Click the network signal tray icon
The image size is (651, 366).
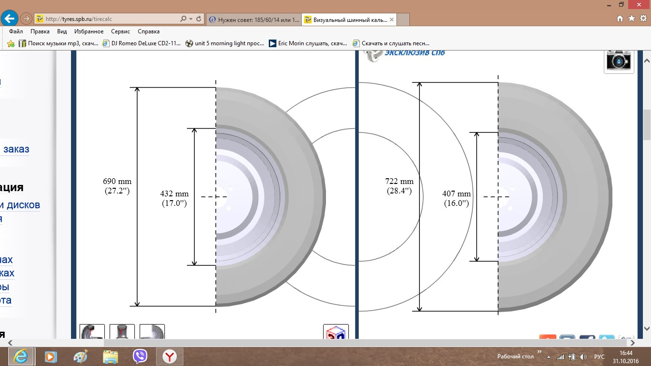(560, 357)
